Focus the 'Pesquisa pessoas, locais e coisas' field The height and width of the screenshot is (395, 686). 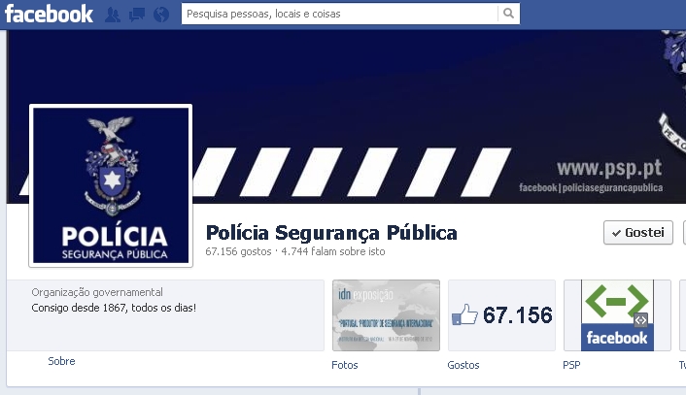(339, 14)
